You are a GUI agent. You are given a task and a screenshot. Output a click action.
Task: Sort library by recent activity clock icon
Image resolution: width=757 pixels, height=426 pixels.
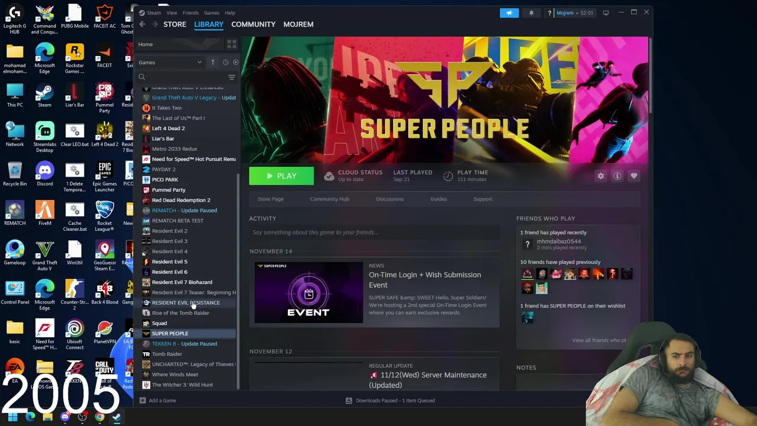(225, 62)
